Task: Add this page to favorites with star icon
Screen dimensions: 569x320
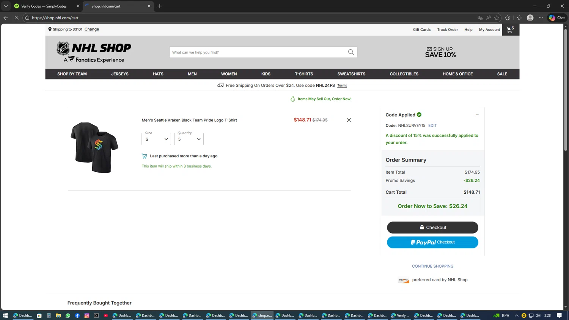Action: point(497,18)
